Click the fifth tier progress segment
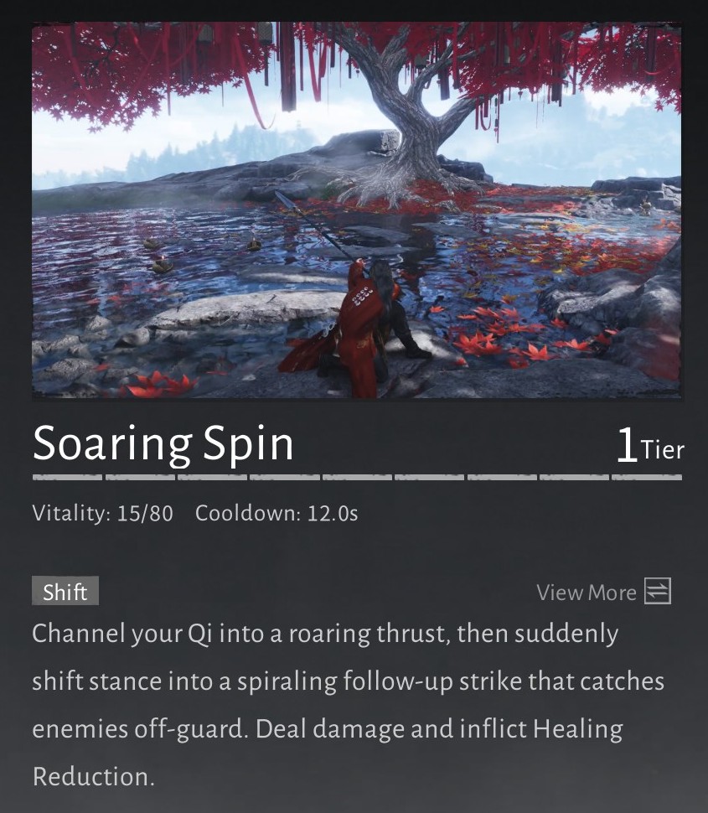 point(357,477)
